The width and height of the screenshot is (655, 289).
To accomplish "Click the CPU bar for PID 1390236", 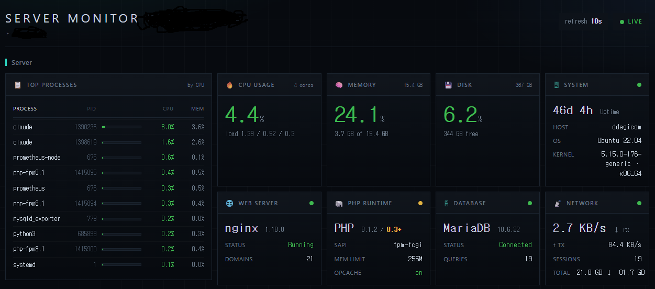I will pos(121,127).
